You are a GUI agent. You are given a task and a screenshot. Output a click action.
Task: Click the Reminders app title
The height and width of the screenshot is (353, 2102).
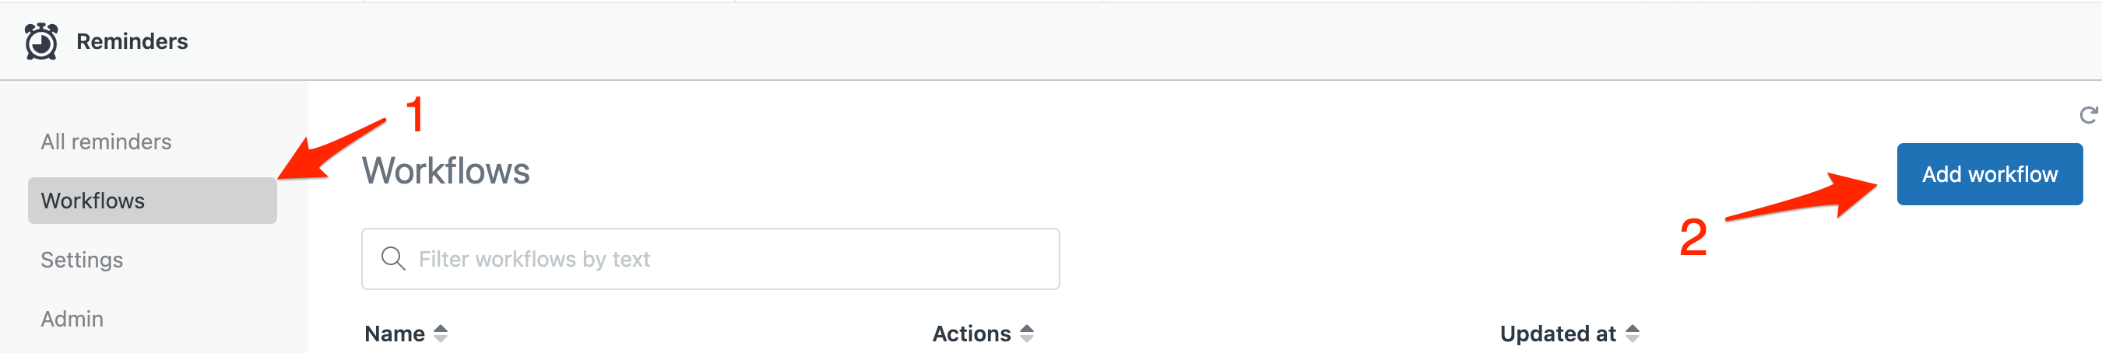pos(132,41)
